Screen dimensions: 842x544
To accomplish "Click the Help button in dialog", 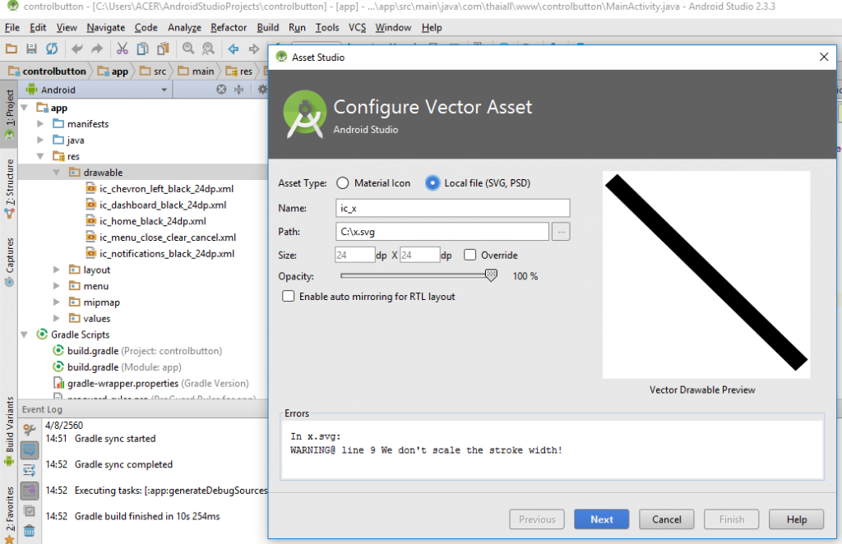I will 796,519.
